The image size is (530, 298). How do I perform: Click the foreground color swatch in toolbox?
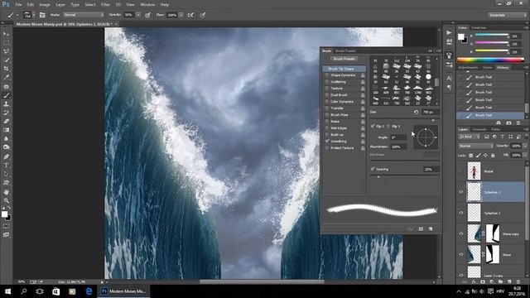tap(4, 214)
